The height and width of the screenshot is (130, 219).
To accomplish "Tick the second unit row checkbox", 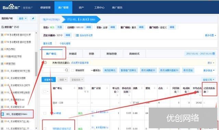I will coord(45,128).
